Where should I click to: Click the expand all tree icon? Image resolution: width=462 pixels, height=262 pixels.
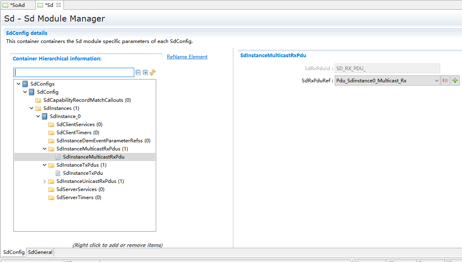pyautogui.click(x=145, y=73)
